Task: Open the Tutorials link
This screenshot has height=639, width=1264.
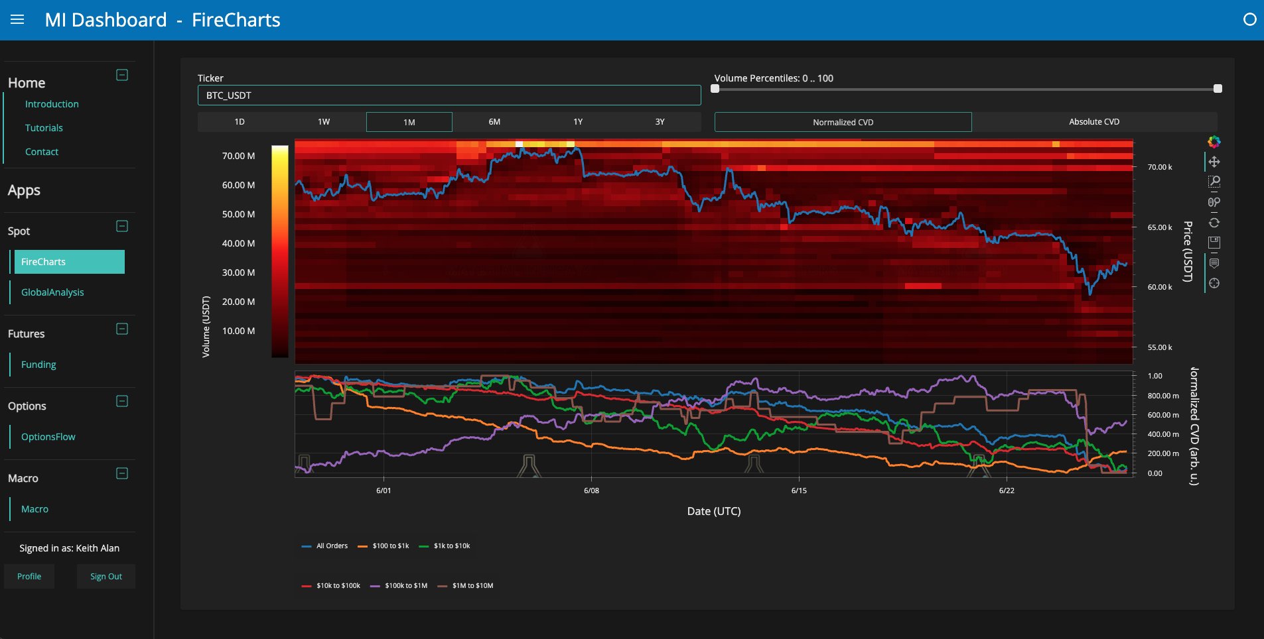Action: (44, 128)
